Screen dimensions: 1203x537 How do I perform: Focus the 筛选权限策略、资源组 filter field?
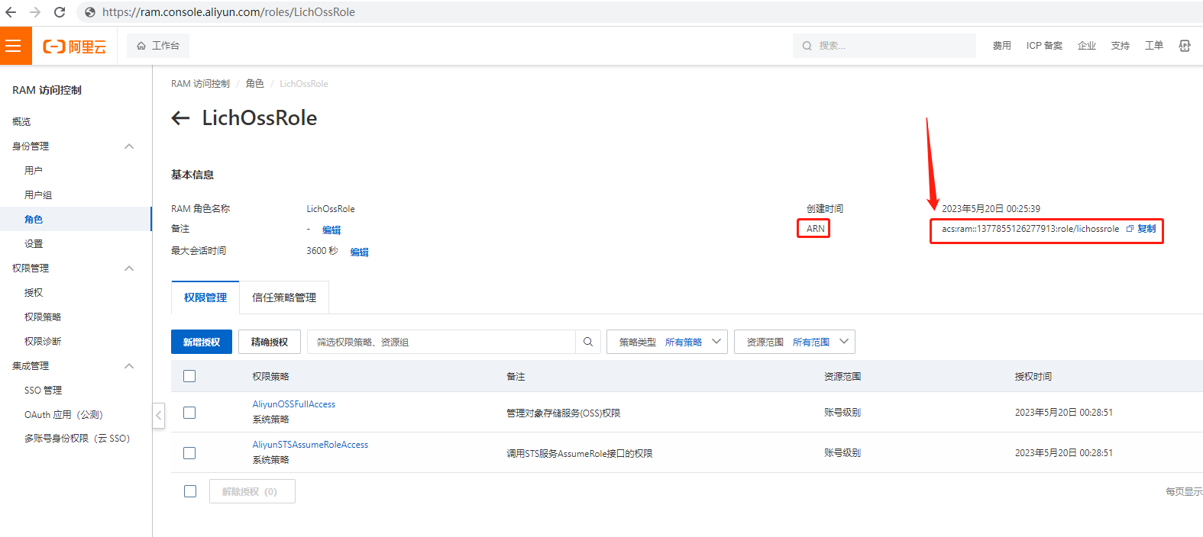pos(441,342)
